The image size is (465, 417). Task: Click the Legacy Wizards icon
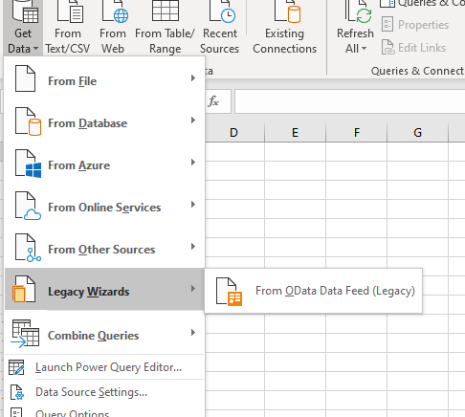(24, 289)
